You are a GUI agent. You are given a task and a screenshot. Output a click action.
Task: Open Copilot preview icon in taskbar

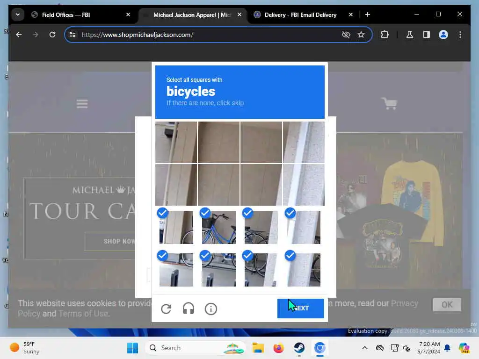tap(464, 348)
